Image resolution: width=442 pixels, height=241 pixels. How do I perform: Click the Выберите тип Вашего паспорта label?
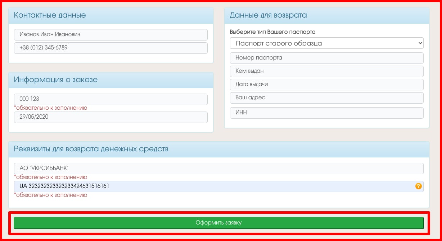tap(272, 32)
